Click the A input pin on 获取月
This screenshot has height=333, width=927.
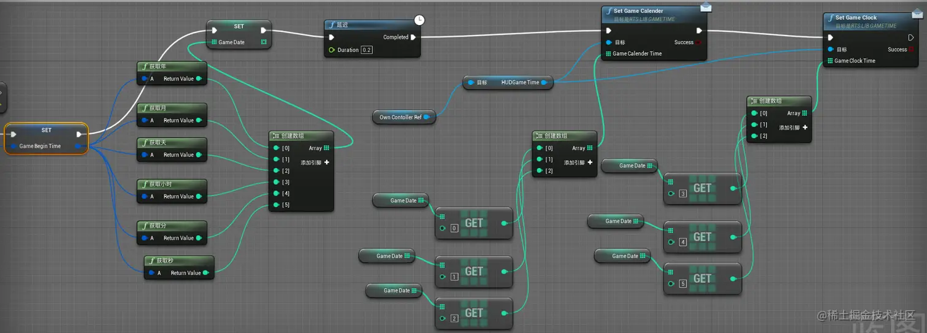point(145,120)
